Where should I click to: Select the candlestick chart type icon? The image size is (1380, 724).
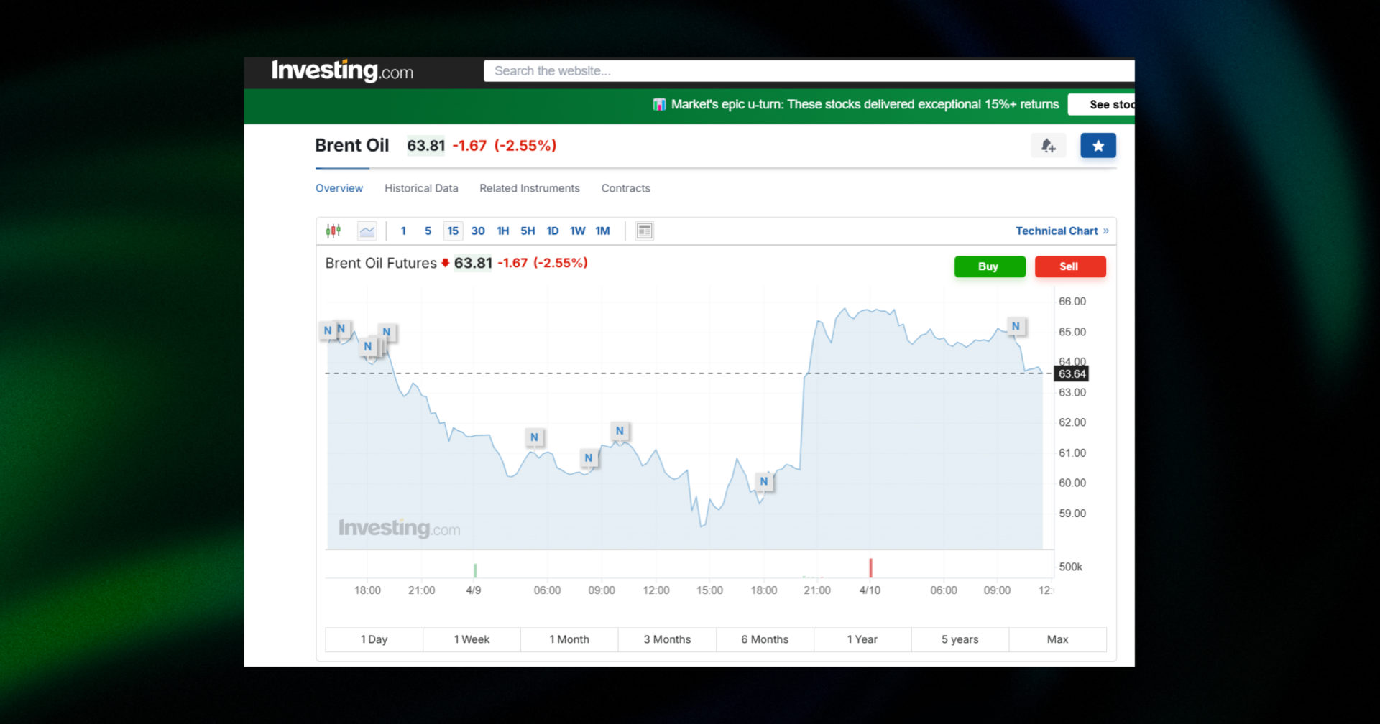333,231
